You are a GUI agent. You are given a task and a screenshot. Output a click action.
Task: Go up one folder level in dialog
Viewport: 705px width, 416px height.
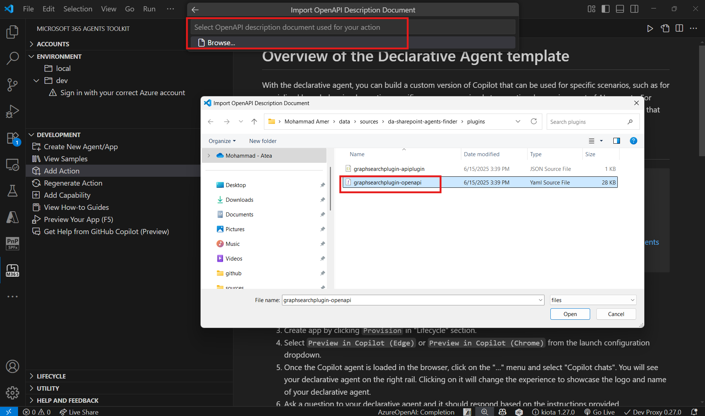coord(254,122)
